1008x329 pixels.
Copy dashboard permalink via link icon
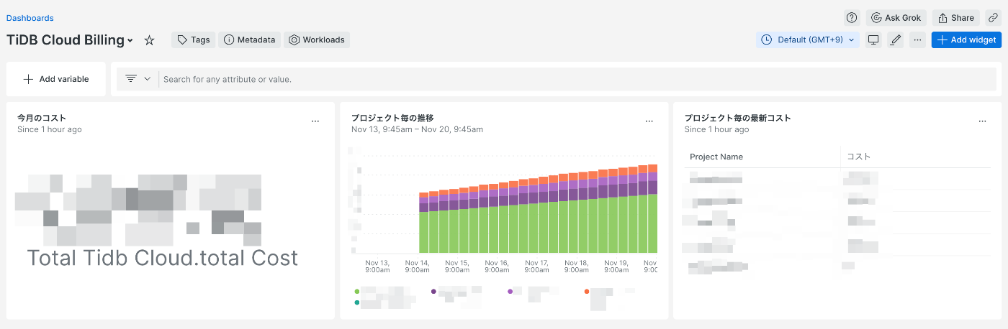point(993,18)
